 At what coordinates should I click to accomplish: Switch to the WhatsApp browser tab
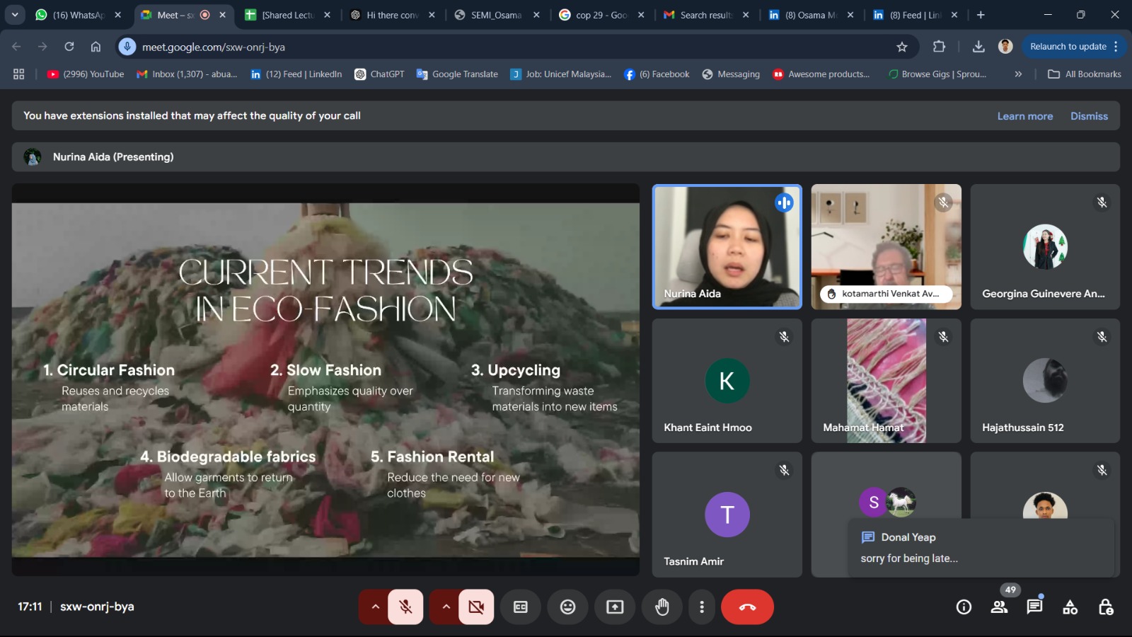pos(78,15)
